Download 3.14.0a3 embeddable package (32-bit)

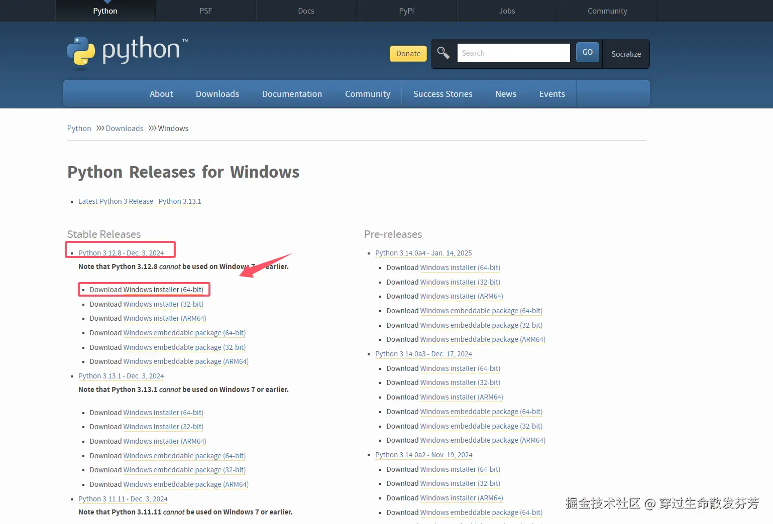coord(481,426)
